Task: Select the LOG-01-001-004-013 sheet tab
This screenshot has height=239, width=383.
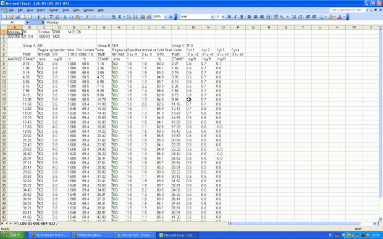Action: coord(37,224)
